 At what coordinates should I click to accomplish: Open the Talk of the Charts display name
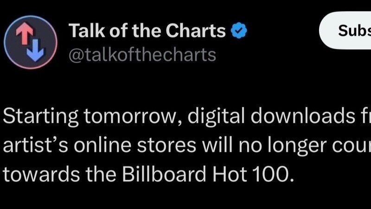(x=147, y=32)
